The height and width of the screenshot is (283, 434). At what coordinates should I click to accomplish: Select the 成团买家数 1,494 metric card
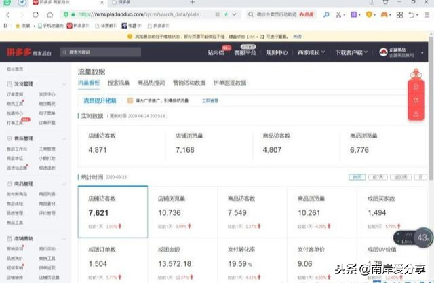point(392,212)
